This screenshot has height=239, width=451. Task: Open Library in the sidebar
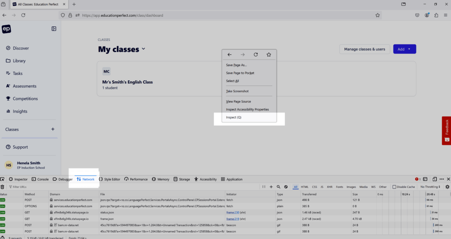pos(16,61)
